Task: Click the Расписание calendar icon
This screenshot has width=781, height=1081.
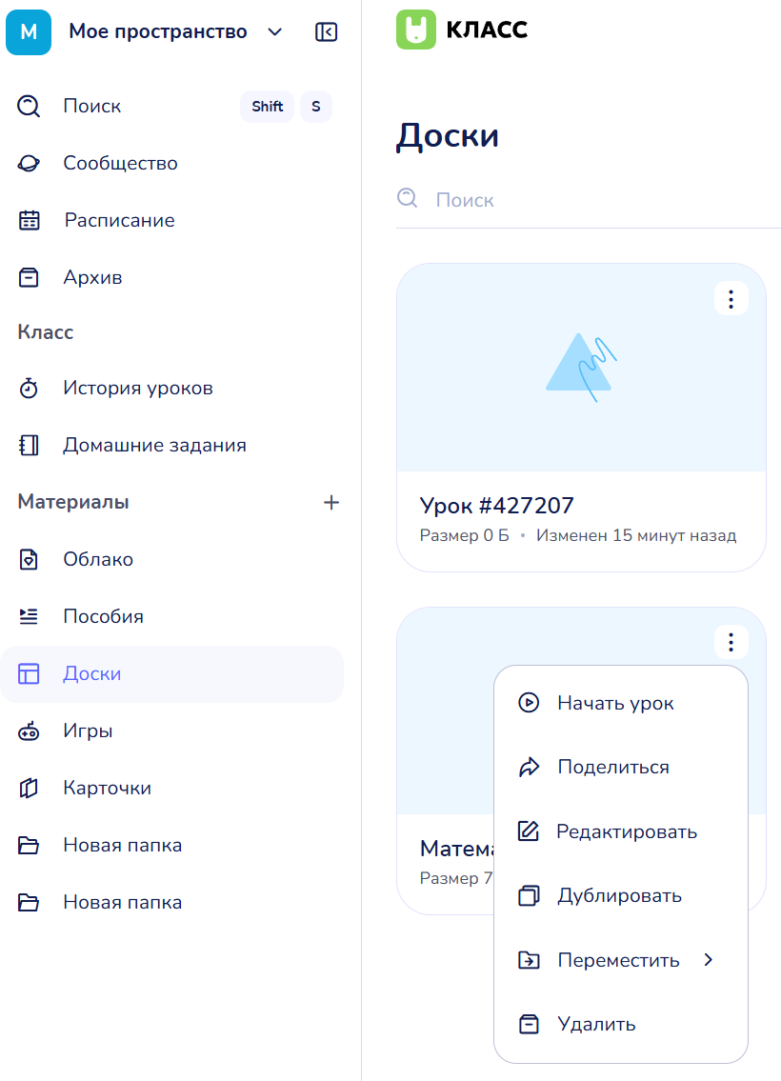Action: [29, 221]
